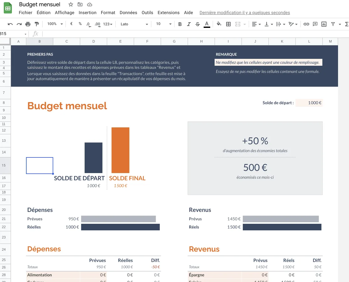Click the orange Solde final bar
The width and height of the screenshot is (349, 282).
pos(120,150)
